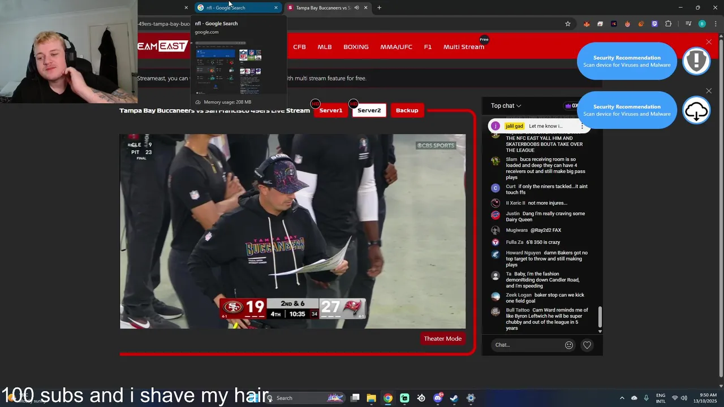Image resolution: width=724 pixels, height=407 pixels.
Task: Click Bull Tattoo's chat username
Action: click(x=518, y=310)
